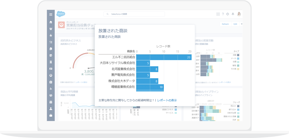The image size is (289, 138).
Task: Open the Help question mark icon
Action: (223, 14)
